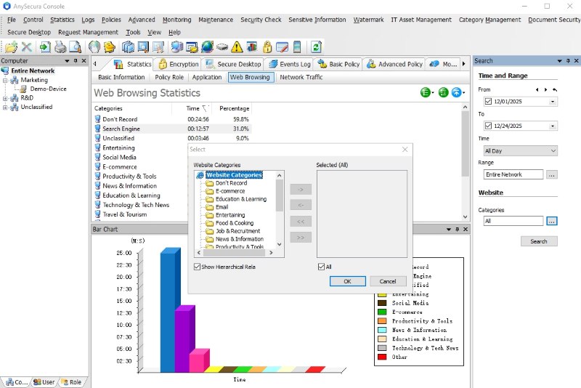This screenshot has width=581, height=388.
Task: Switch to the Events Log tab
Action: pos(290,64)
